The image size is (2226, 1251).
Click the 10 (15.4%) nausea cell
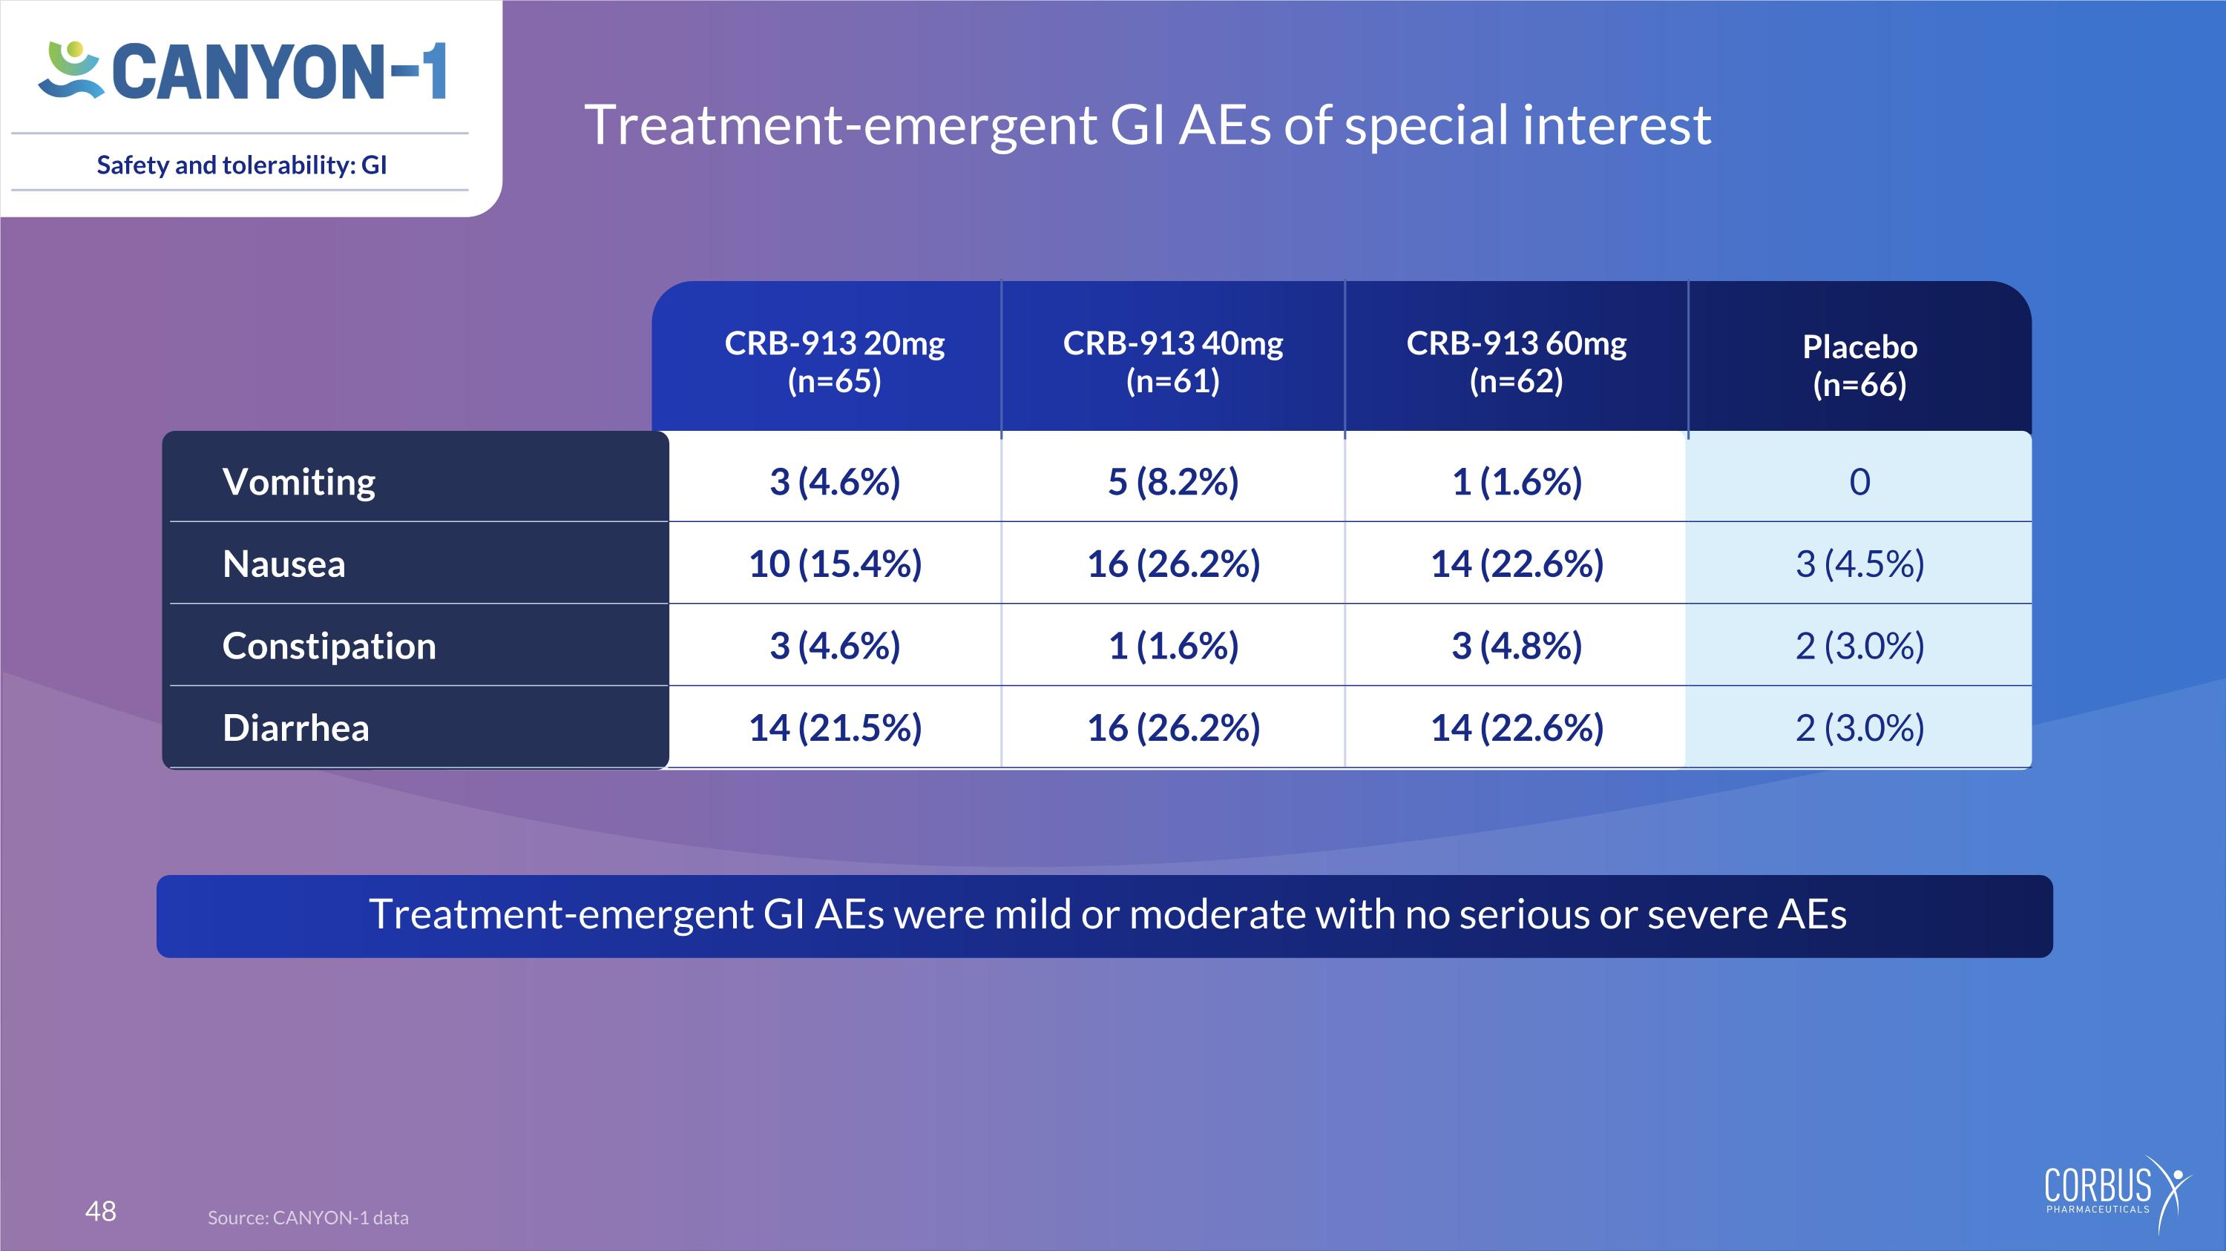point(835,564)
